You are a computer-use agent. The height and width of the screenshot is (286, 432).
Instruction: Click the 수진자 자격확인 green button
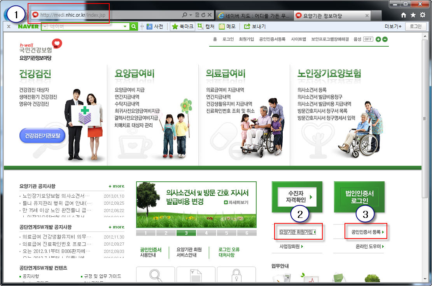coord(297,197)
